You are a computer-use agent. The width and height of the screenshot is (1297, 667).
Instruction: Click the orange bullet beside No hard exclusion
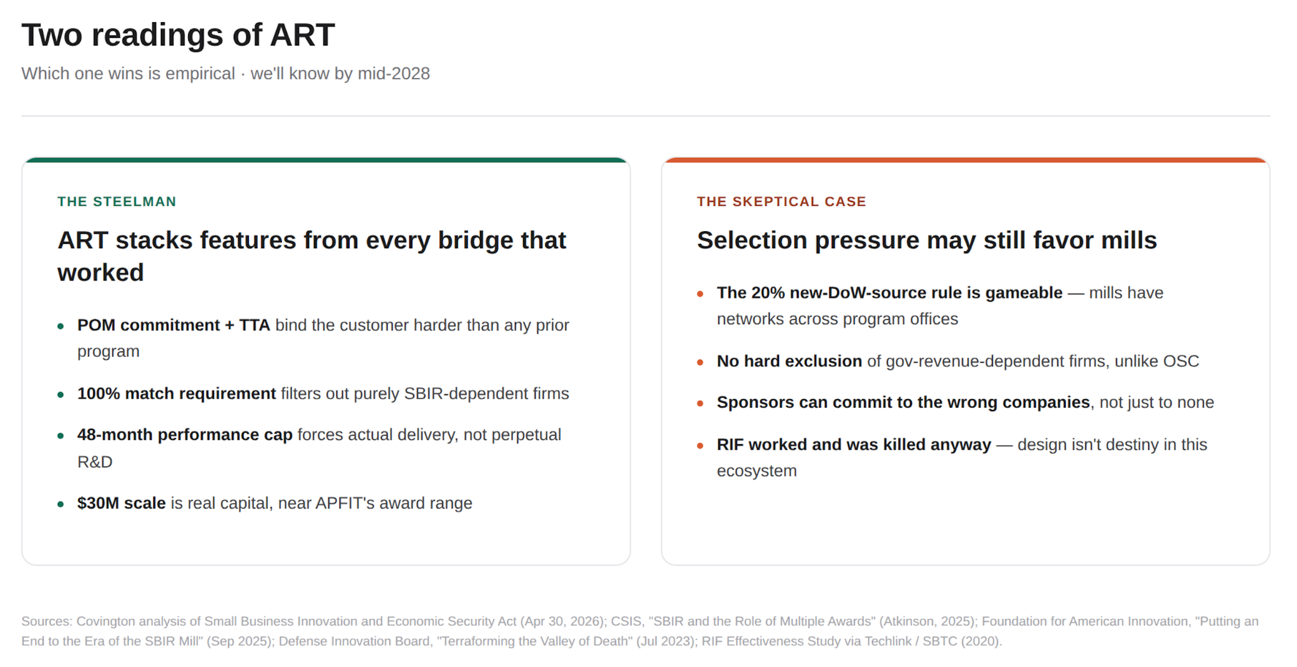[700, 362]
